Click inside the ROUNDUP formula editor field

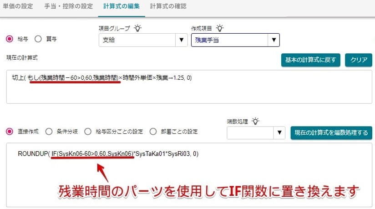coord(189,175)
